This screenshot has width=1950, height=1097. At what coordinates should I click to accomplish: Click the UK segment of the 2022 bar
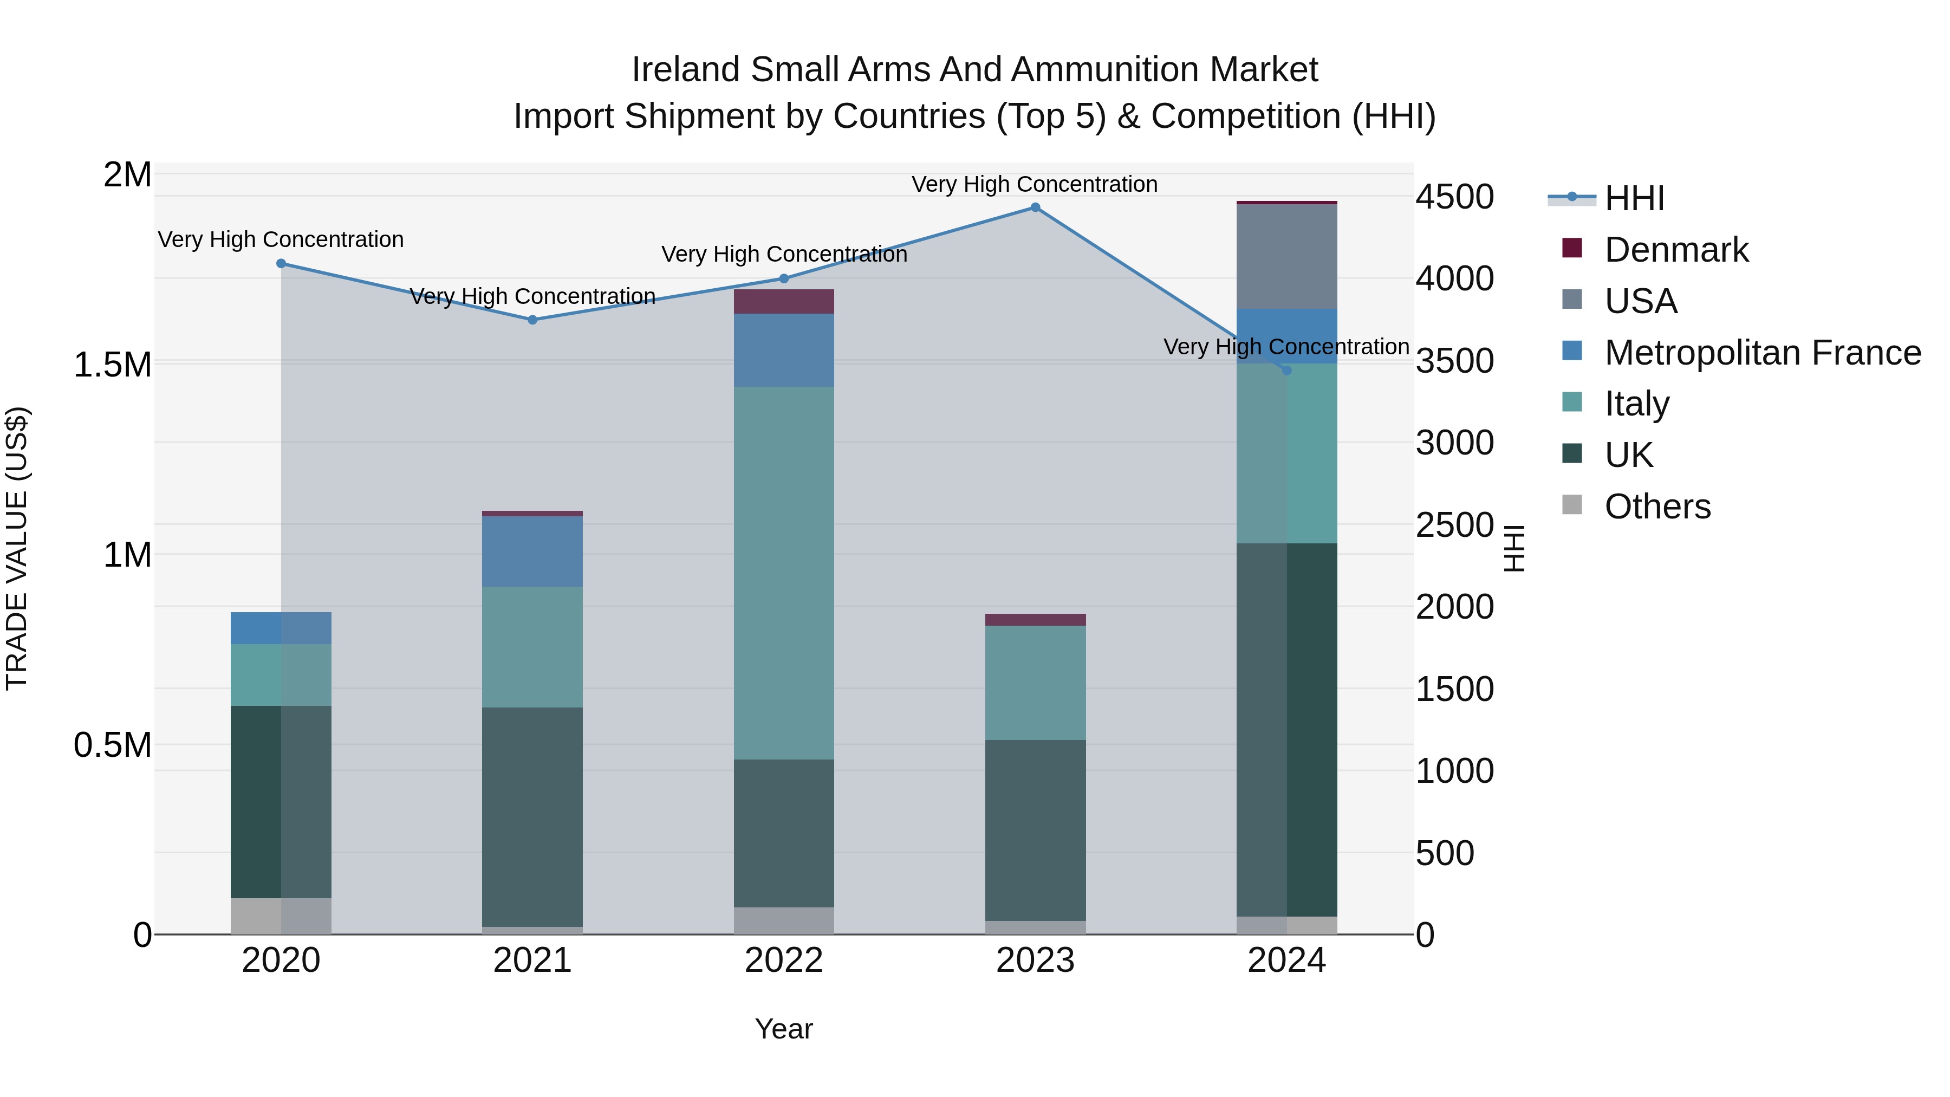784,834
